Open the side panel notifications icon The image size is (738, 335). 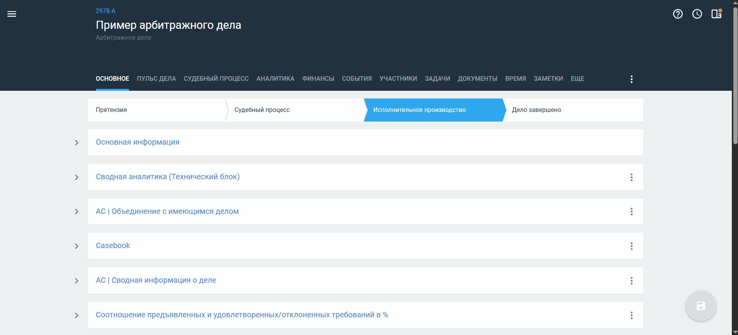pyautogui.click(x=716, y=14)
